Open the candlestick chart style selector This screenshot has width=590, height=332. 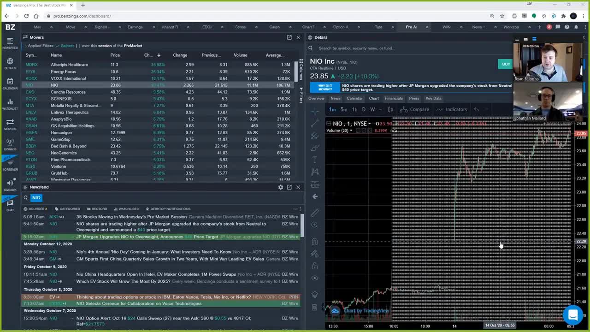coord(390,109)
